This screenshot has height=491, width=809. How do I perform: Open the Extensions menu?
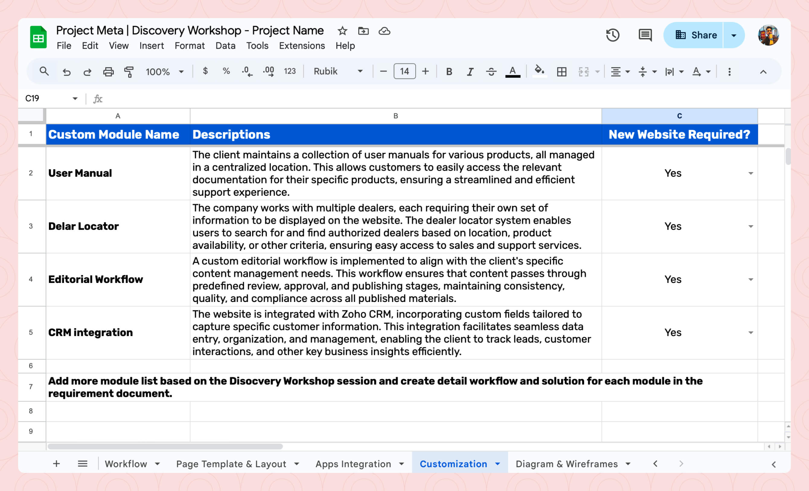click(x=302, y=46)
